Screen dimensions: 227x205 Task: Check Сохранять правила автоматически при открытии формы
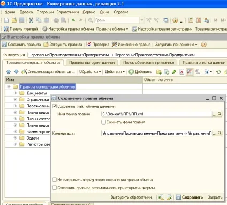click(55, 188)
